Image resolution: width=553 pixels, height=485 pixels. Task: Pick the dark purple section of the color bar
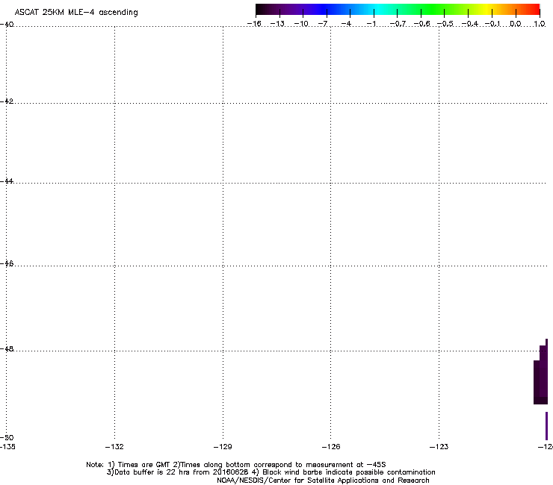tap(279, 9)
